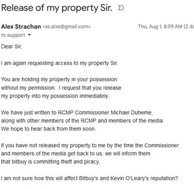This screenshot has width=194, height=189.
Task: Click the importance marker icon beside the subject
Action: point(121,8)
